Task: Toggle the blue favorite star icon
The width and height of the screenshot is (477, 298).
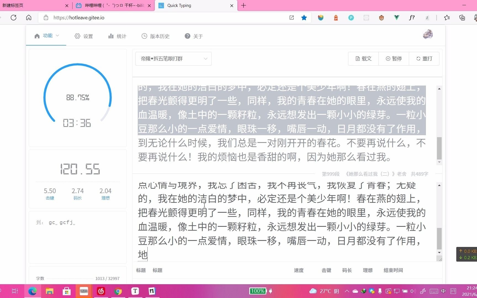Action: coord(304,18)
